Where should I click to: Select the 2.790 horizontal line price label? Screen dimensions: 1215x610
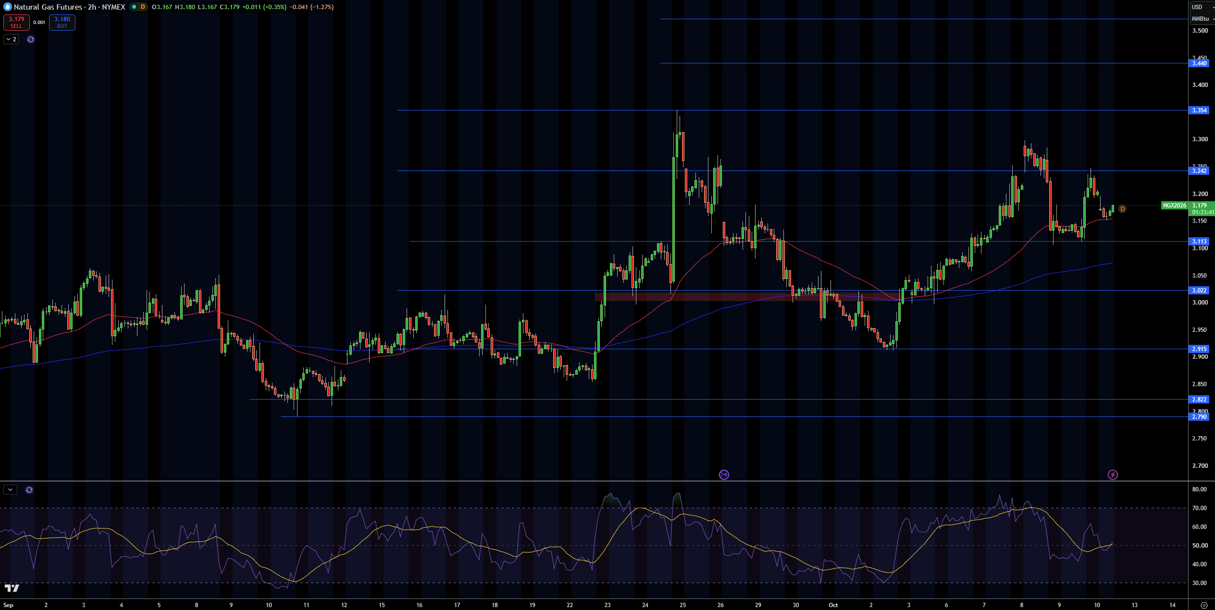click(x=1199, y=417)
